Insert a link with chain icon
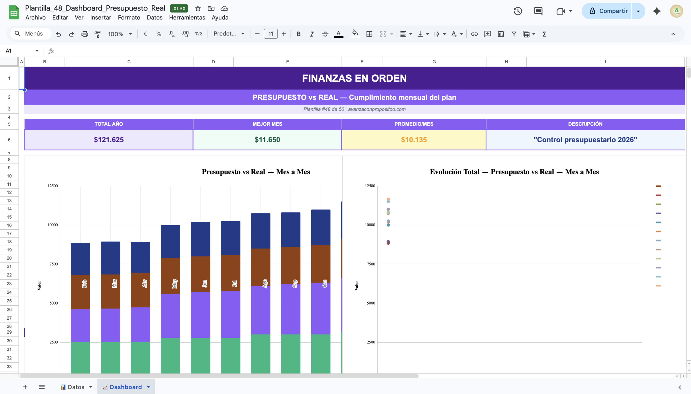Screen dimensions: 691x394 [474, 34]
